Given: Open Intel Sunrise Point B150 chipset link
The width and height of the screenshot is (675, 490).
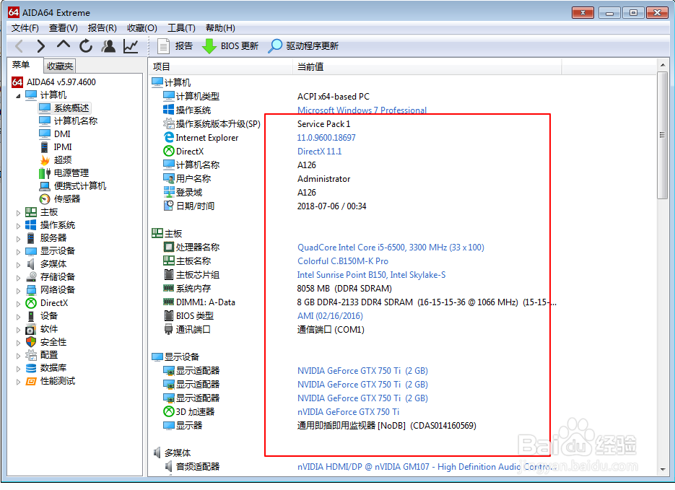Looking at the screenshot, I should [x=372, y=275].
